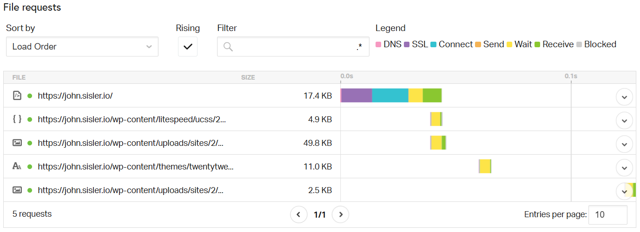Image resolution: width=640 pixels, height=232 pixels.
Task: Click the CSS braces icon in second row
Action: pyautogui.click(x=17, y=119)
